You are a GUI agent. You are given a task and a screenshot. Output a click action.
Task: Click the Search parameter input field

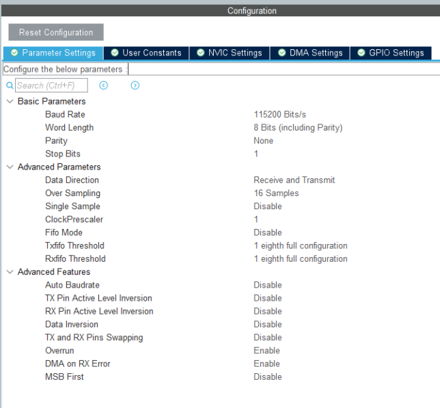[51, 85]
